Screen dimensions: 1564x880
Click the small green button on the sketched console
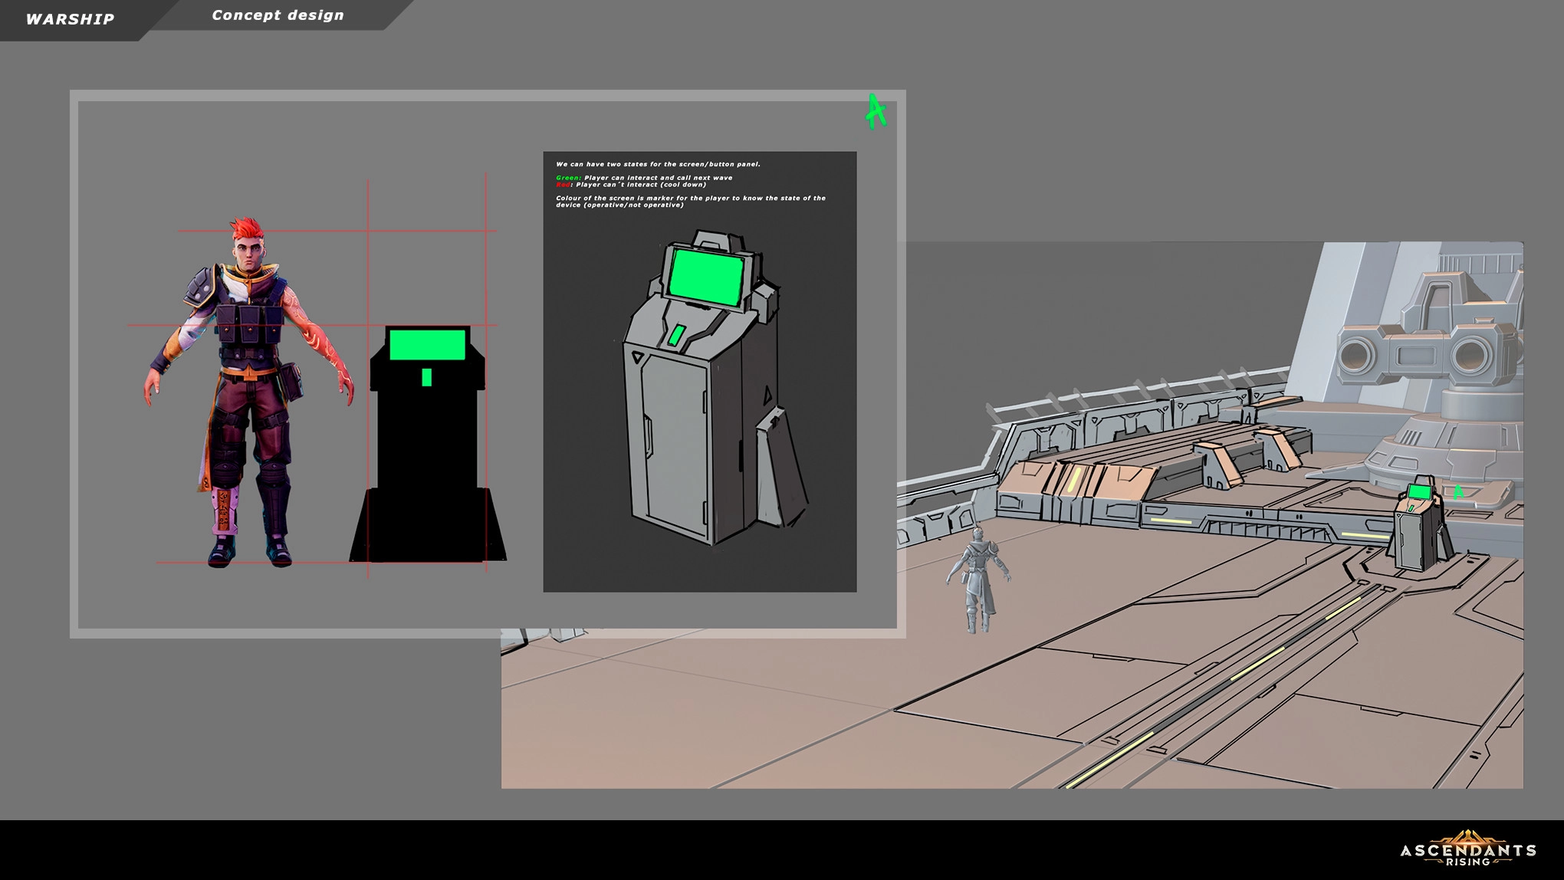tap(677, 335)
